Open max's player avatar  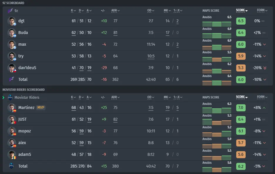point(12,45)
